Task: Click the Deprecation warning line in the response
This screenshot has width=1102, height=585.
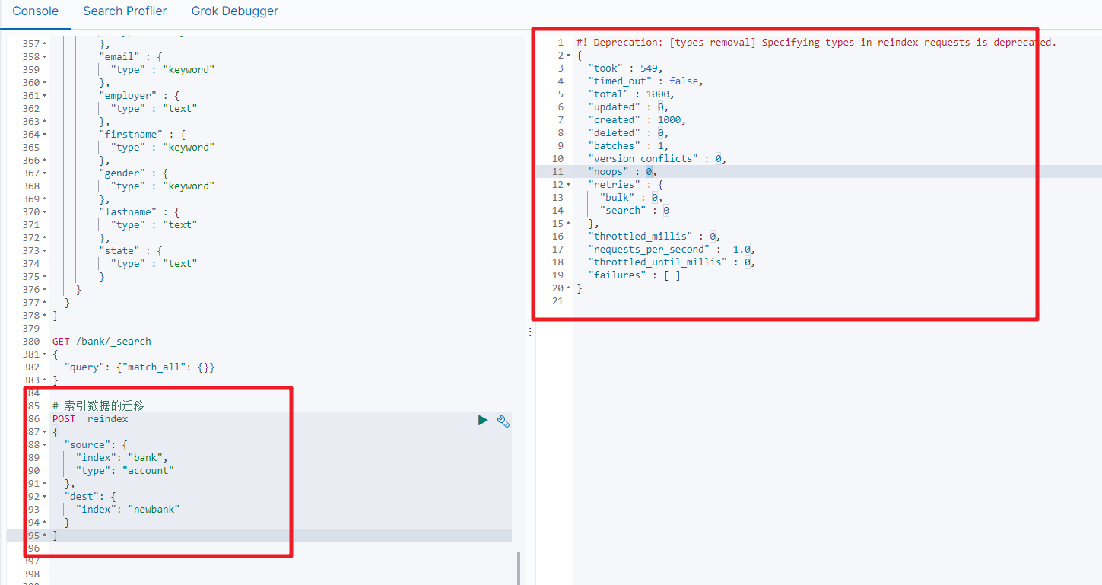Action: (x=817, y=43)
